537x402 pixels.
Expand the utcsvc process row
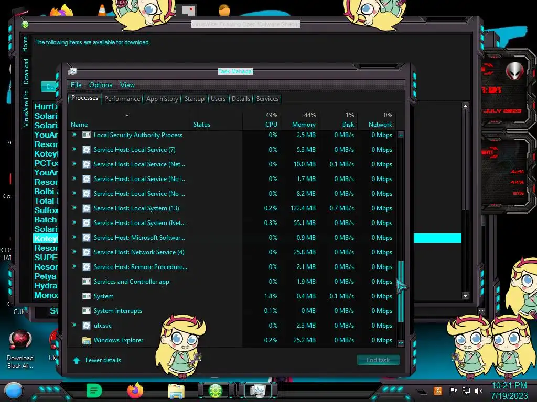coord(73,325)
